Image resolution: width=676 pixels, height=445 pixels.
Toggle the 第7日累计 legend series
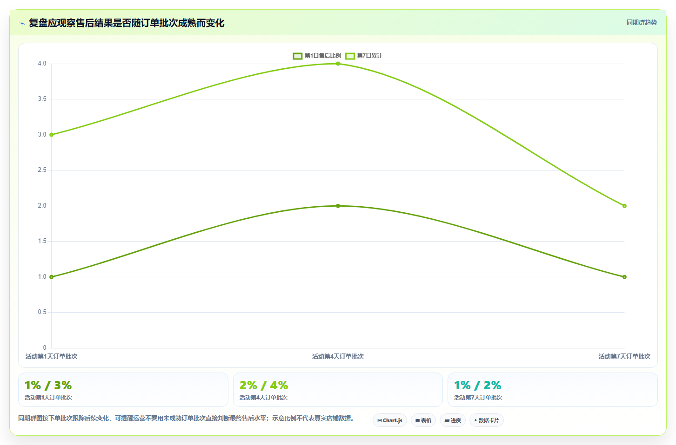coord(364,56)
